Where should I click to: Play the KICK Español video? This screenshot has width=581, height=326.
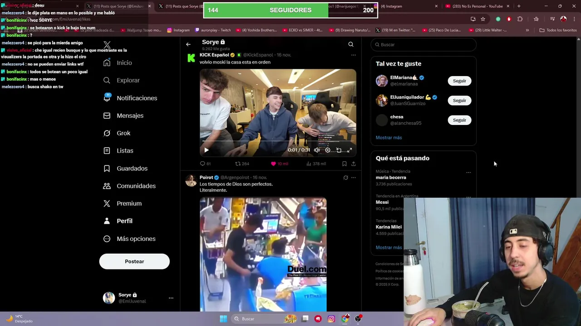207,150
